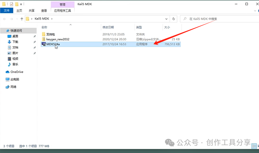Viewport: 259px width, 153px height.
Task: Click the 2019/11/3 23:05 date cell
Action: (113, 34)
